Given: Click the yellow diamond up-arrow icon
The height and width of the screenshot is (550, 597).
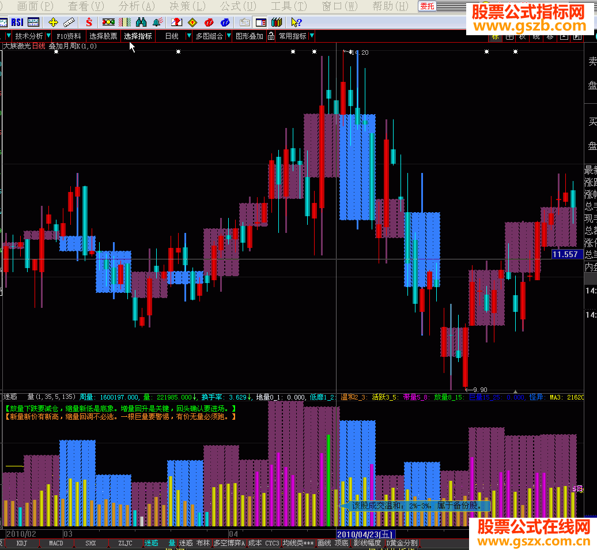Looking at the screenshot, I should point(192,22).
